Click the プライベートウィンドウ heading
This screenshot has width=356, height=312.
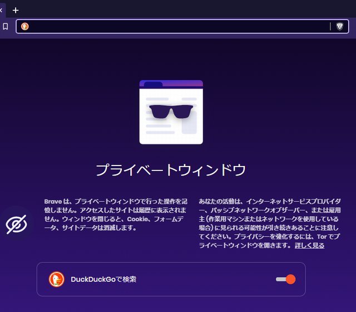[171, 170]
